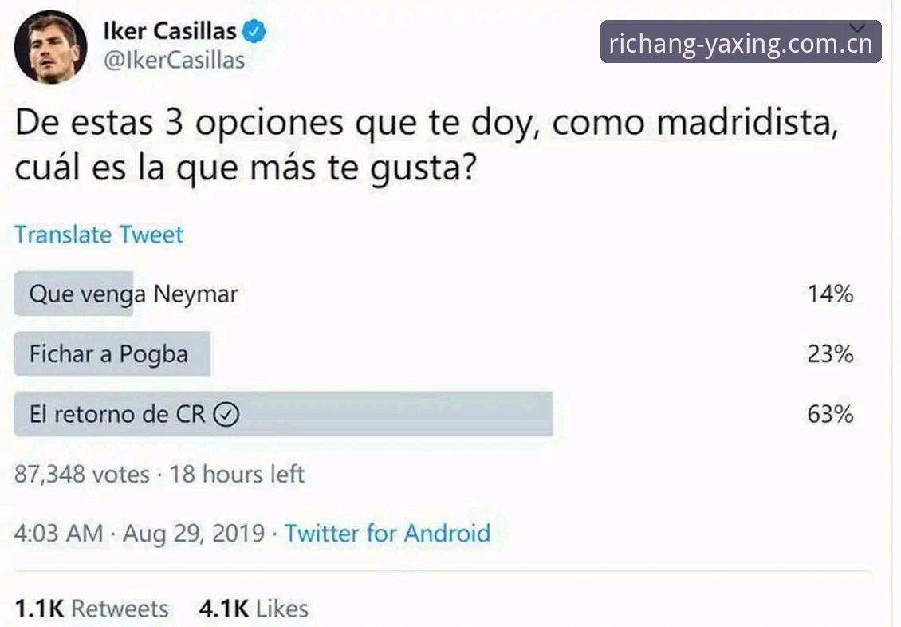The image size is (901, 627).
Task: Open the @IkerCasillas handle
Action: 174,61
